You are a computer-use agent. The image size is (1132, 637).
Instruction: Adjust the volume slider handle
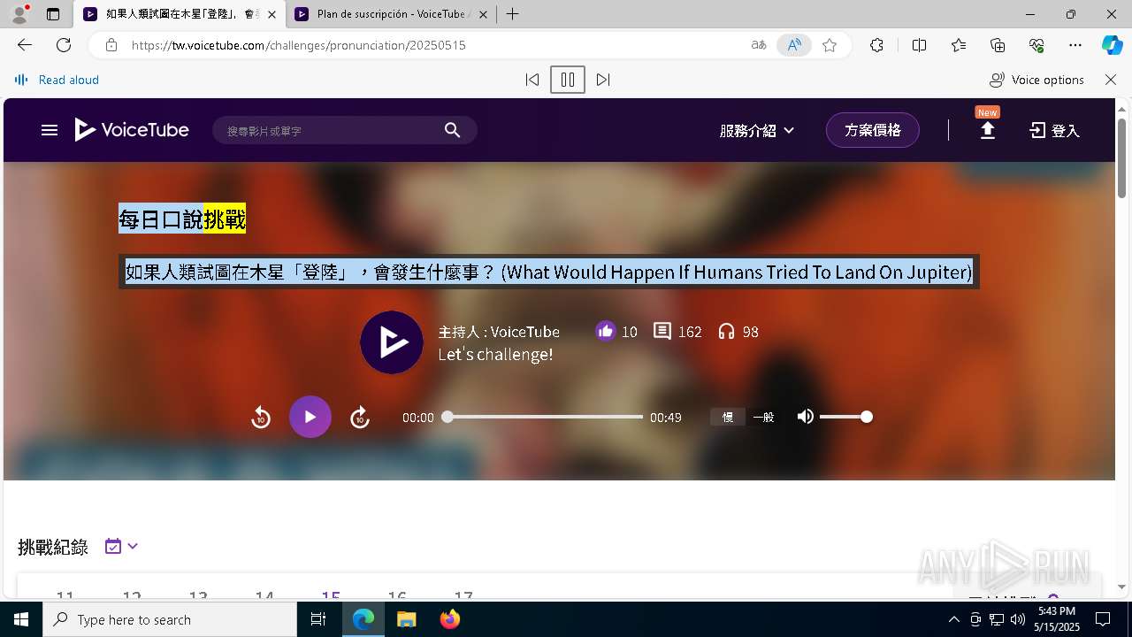867,417
